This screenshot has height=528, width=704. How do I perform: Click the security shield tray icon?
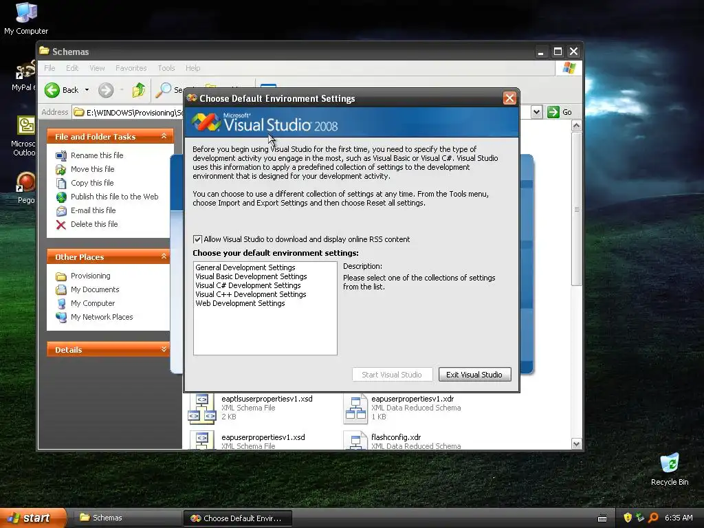point(628,518)
